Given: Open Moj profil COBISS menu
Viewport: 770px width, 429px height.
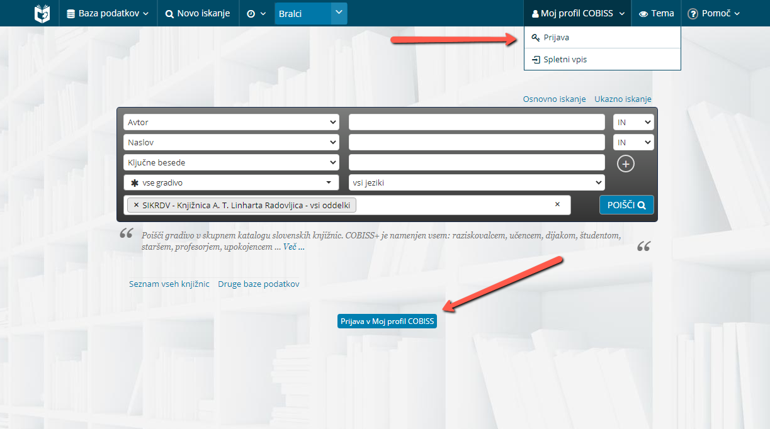Looking at the screenshot, I should 578,13.
